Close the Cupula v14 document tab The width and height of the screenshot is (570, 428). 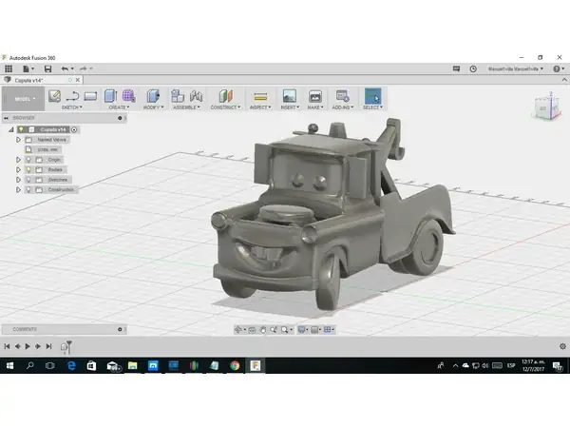78,80
